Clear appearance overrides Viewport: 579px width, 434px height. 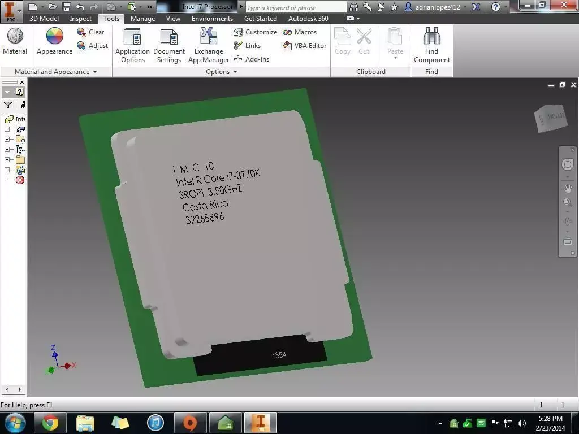(90, 32)
